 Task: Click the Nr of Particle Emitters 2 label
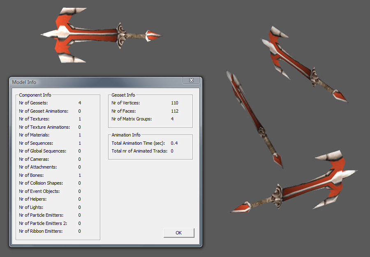coord(43,223)
